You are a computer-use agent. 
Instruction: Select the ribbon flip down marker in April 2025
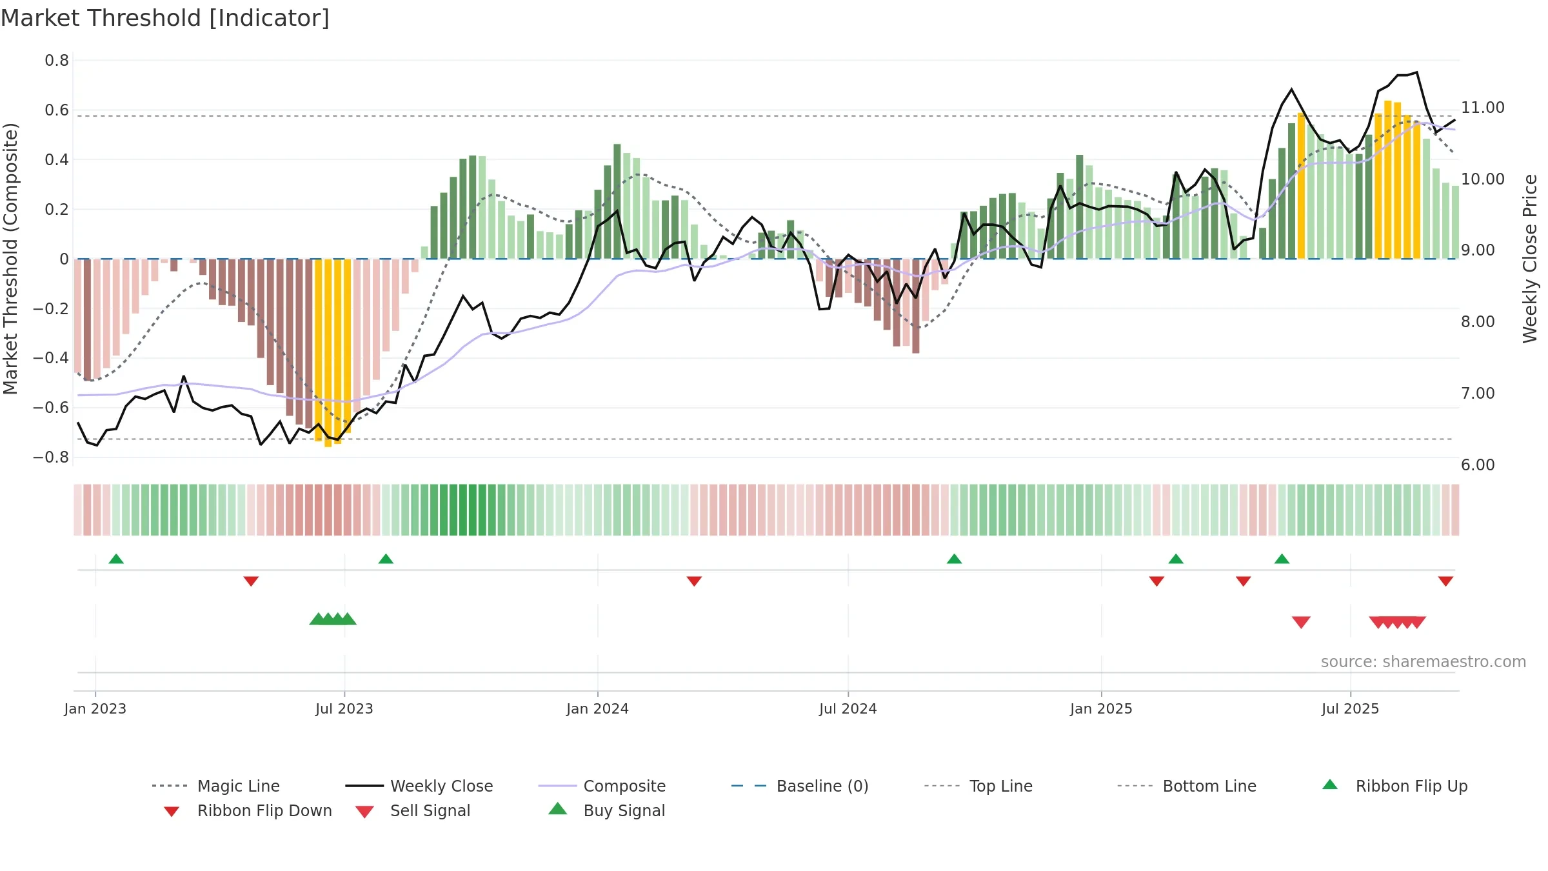[x=1244, y=581]
